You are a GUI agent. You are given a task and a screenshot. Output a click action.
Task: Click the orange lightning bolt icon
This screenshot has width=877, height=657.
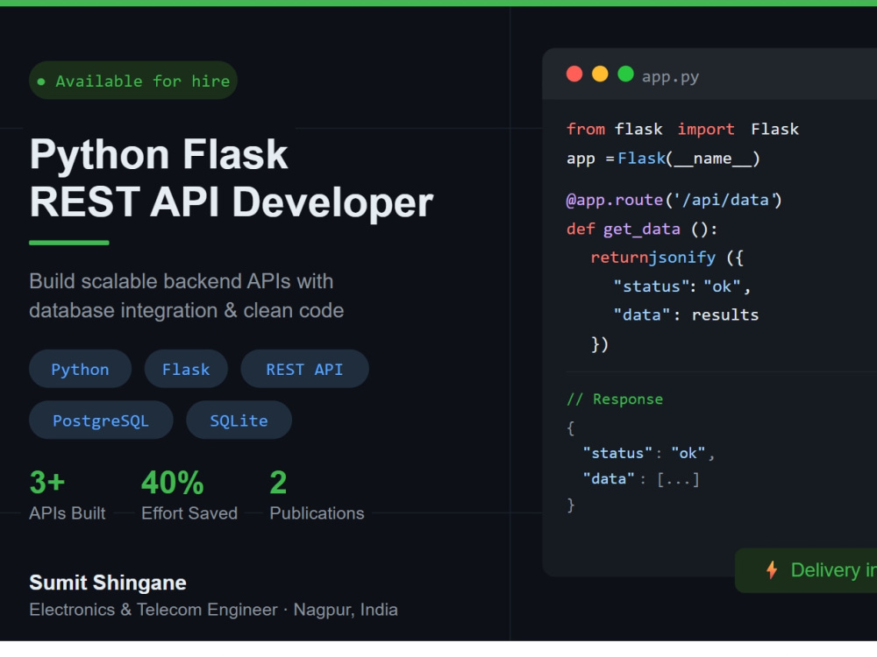click(772, 570)
